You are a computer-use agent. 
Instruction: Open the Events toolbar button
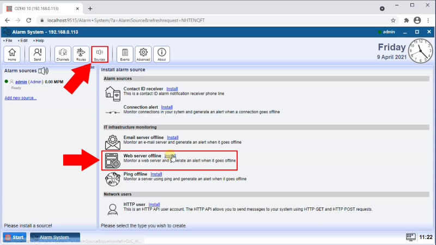click(125, 54)
